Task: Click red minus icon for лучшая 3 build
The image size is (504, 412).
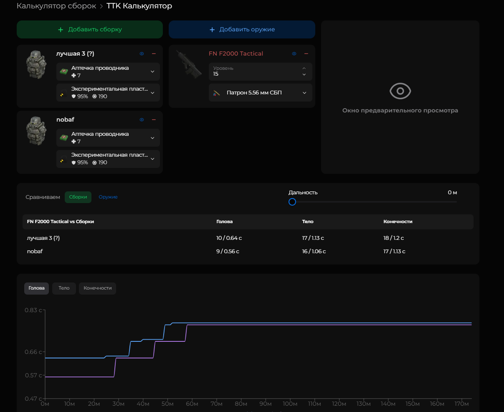Action: tap(154, 54)
